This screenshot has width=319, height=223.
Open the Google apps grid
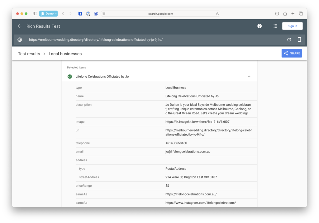tap(275, 26)
